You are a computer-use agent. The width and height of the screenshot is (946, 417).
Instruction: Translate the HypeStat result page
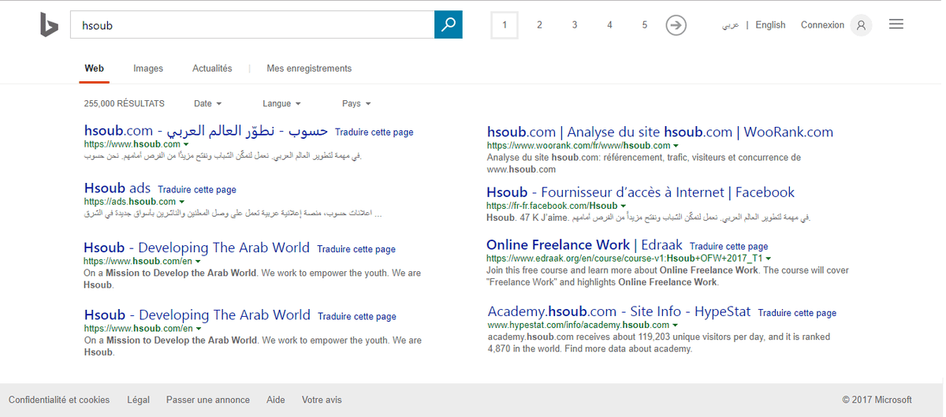click(x=797, y=313)
